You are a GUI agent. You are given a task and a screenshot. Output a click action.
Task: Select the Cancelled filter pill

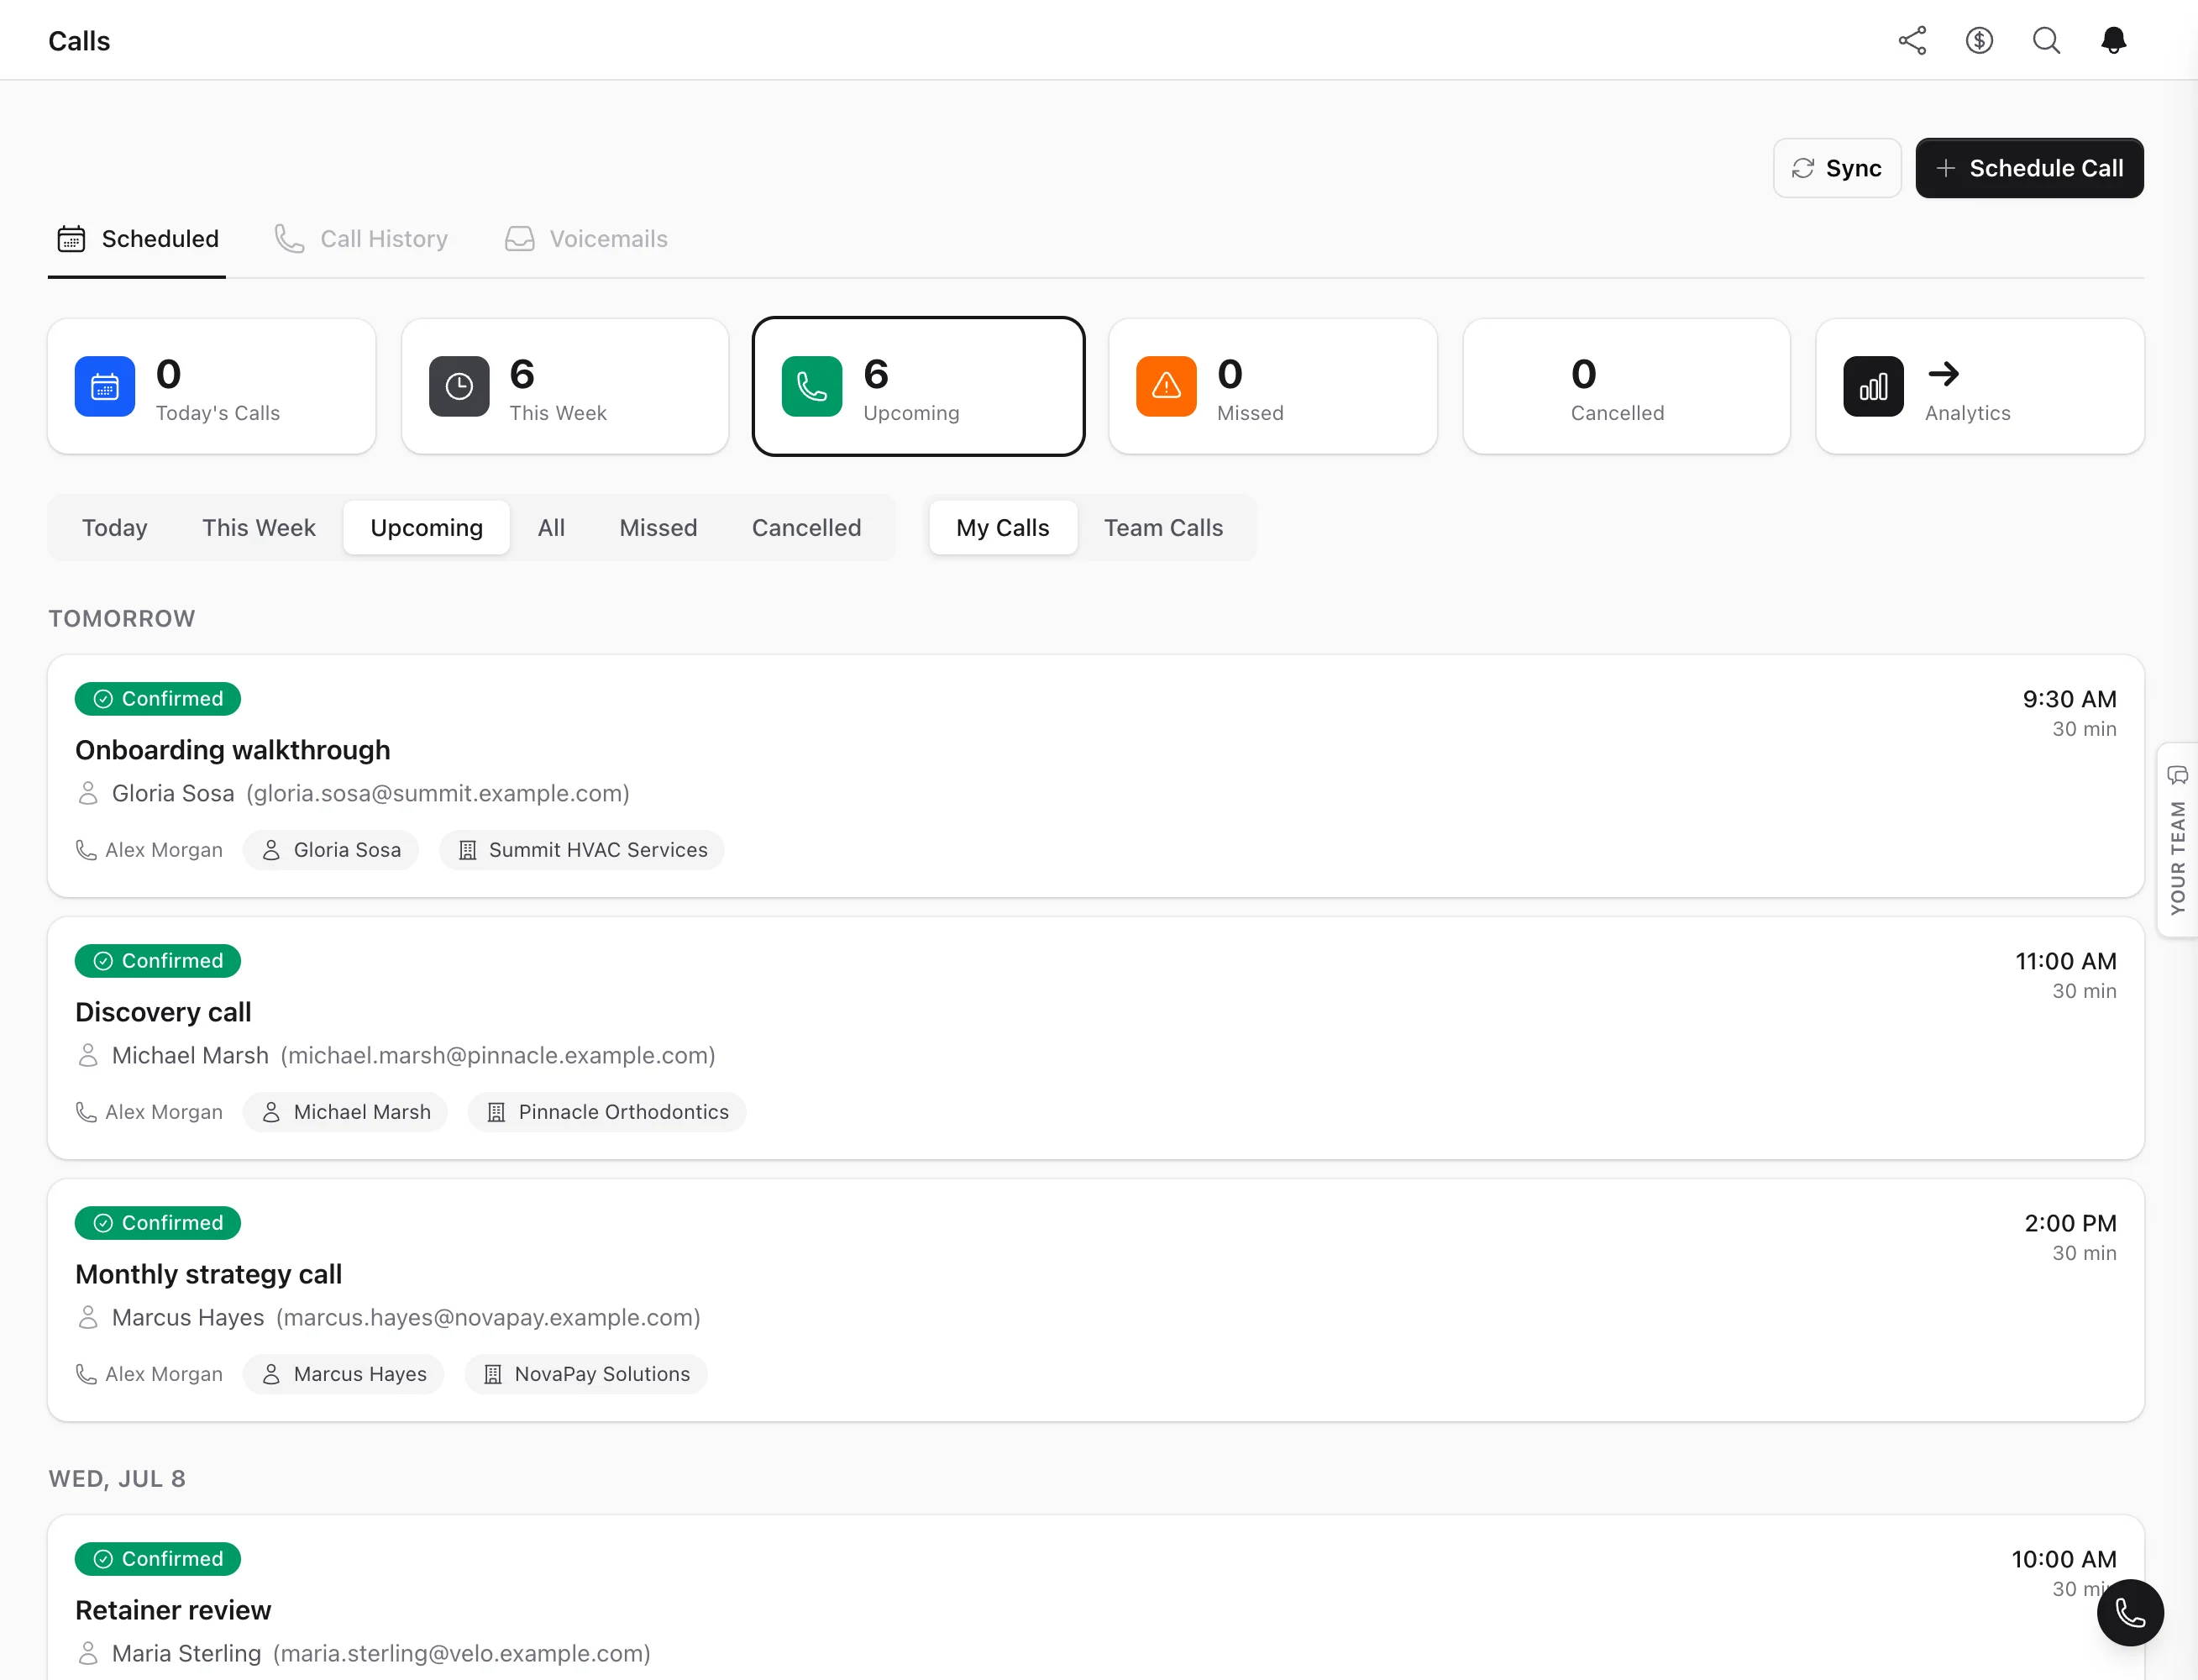(806, 528)
